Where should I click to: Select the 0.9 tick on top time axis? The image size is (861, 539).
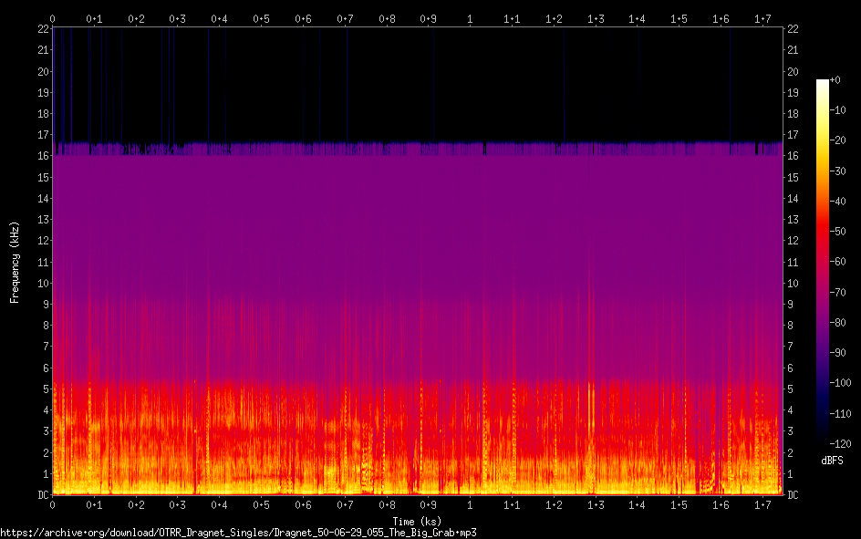coord(428,18)
